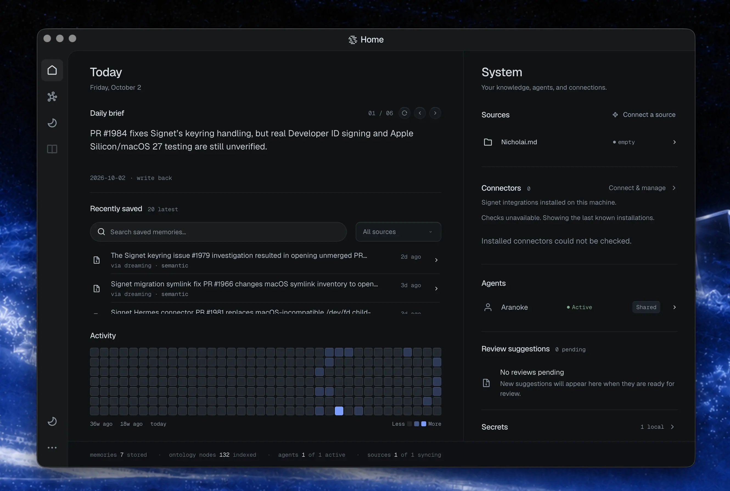Click write back under the Daily brief
Viewport: 730px width, 491px height.
(154, 178)
